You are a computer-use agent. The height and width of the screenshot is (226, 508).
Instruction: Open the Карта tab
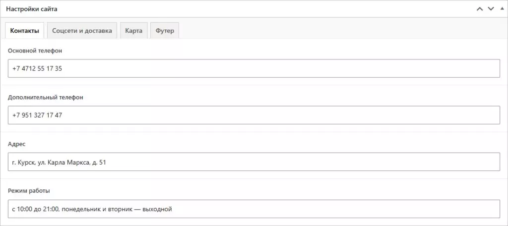[x=134, y=31]
